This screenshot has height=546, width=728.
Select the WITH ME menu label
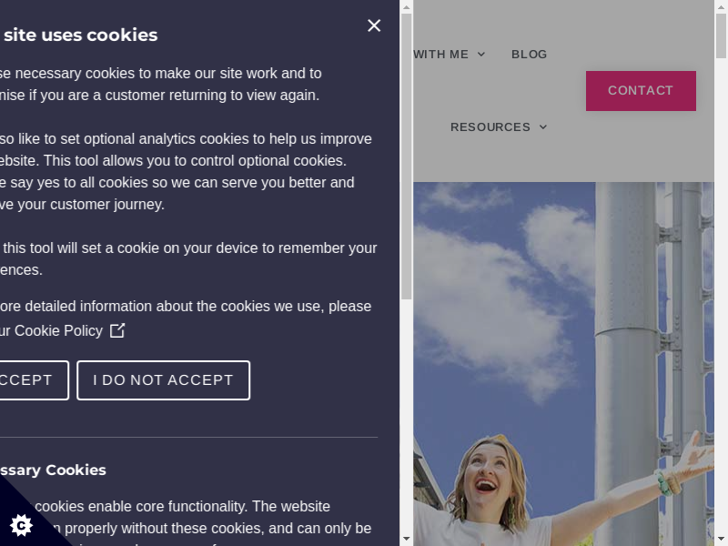(440, 55)
